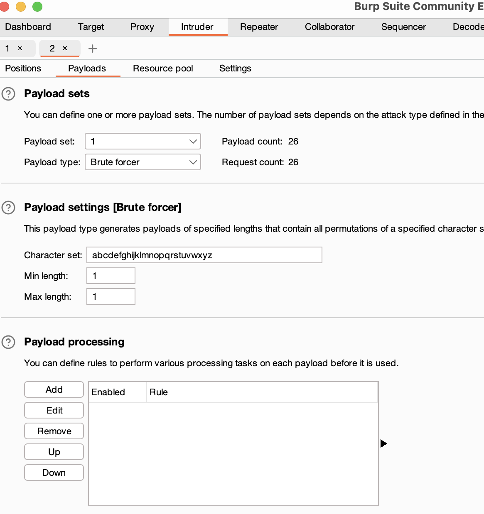The height and width of the screenshot is (514, 484).
Task: Open help for Payload sets
Action: click(x=8, y=94)
